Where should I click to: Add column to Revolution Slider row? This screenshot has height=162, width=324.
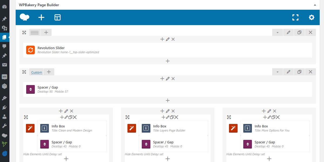coord(46,32)
